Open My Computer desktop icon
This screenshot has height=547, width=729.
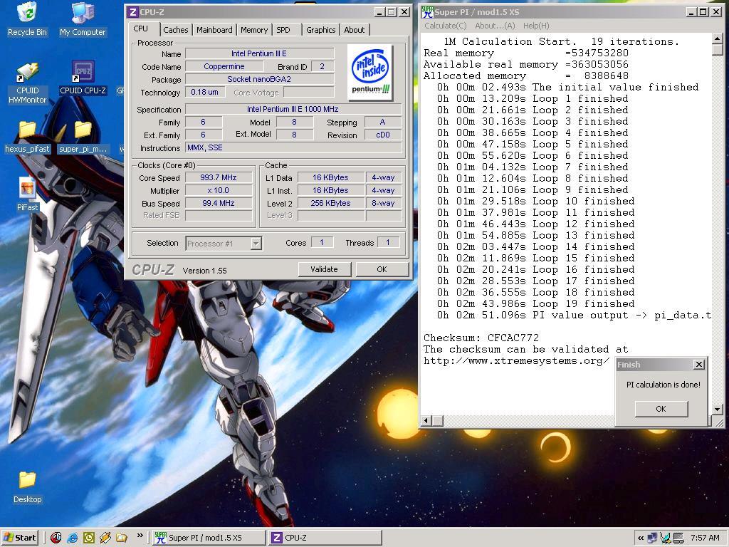pos(83,19)
